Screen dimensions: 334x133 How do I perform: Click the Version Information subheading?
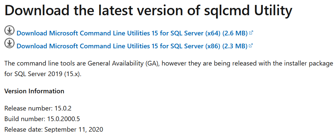(34, 91)
